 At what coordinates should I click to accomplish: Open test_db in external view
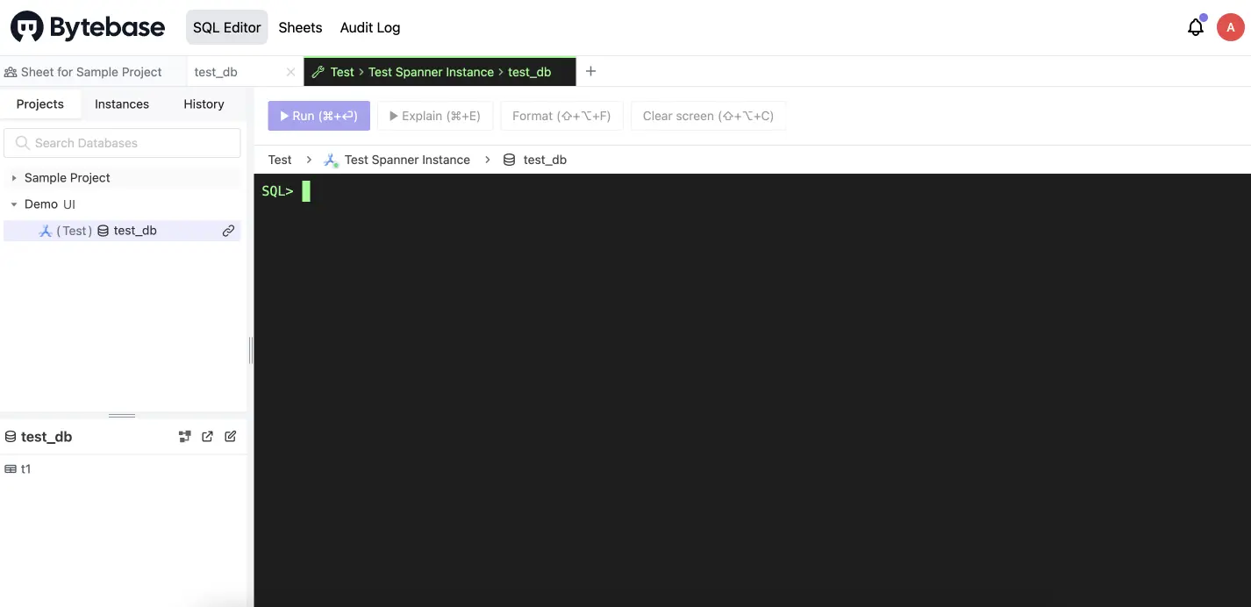(x=208, y=436)
